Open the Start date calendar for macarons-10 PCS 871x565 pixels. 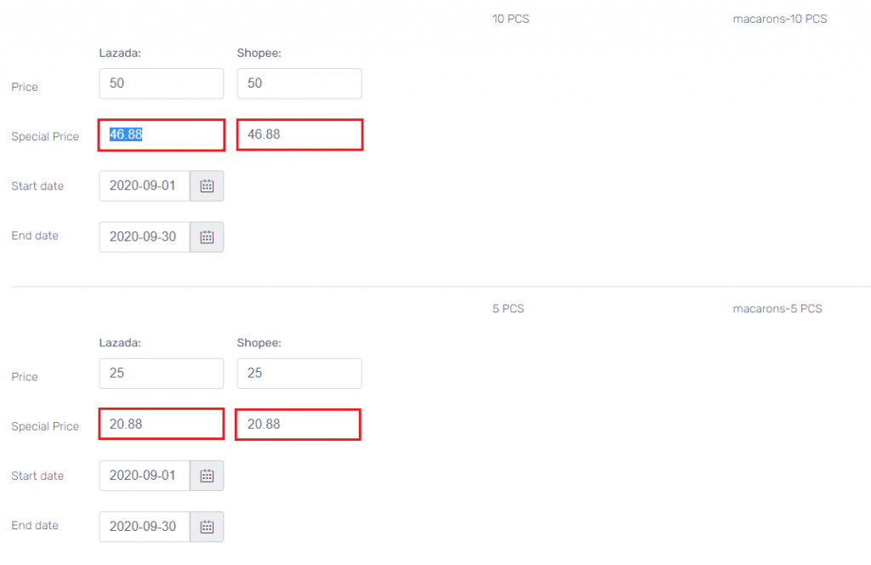pos(207,185)
